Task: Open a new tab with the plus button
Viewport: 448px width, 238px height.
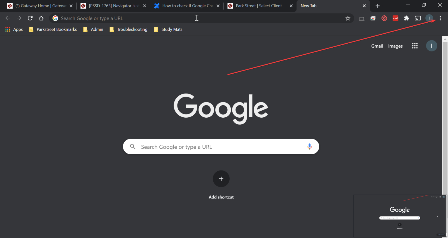Action: click(x=377, y=6)
